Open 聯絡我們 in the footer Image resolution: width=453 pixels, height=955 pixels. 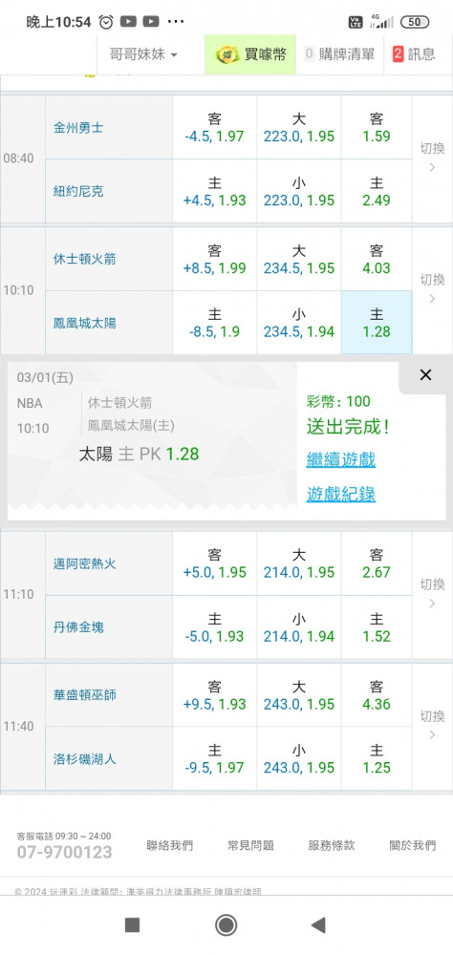point(169,845)
